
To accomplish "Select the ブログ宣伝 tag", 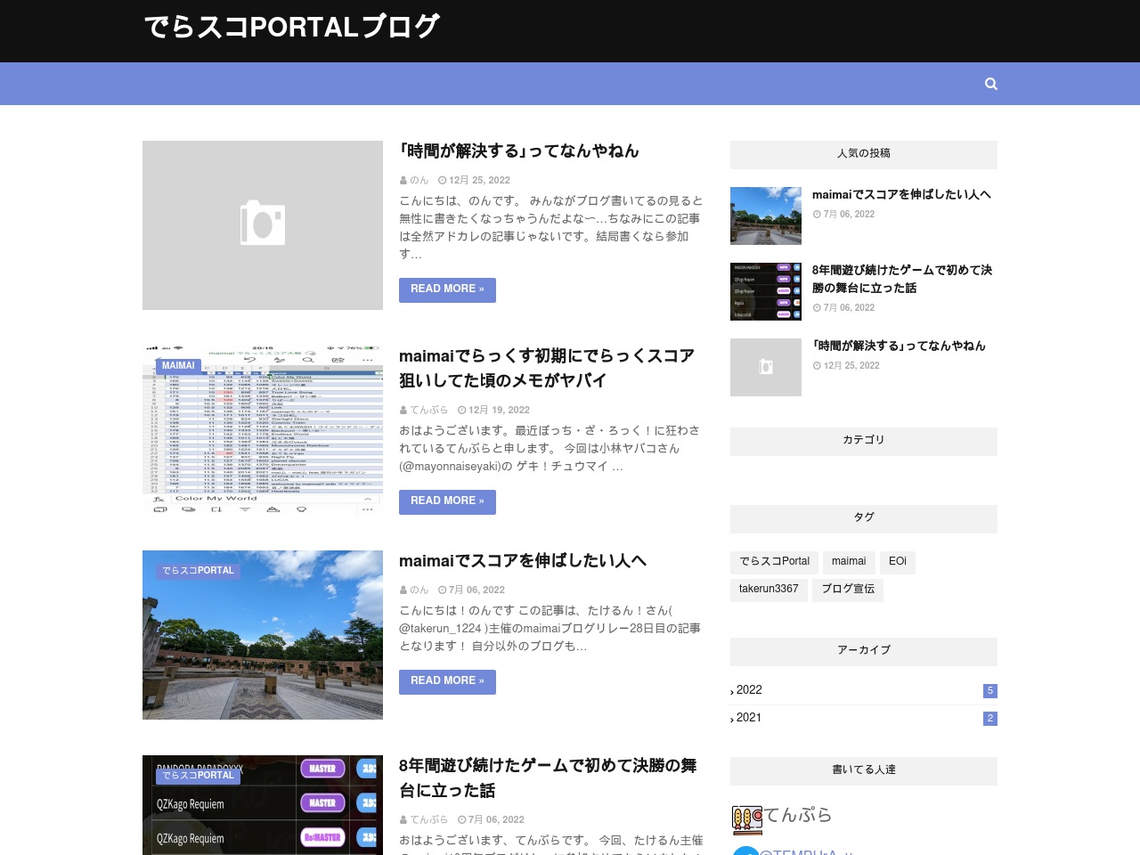I will point(848,590).
